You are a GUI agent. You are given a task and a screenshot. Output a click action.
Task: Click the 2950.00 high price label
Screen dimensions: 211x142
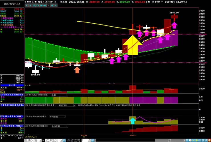click(174, 13)
